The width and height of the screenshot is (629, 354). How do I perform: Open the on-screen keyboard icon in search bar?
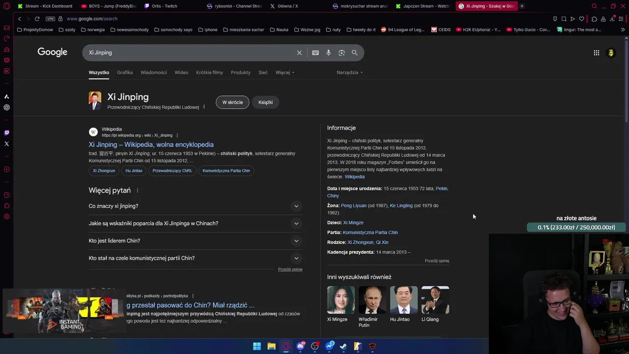click(315, 53)
